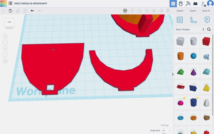Open the Blocks (pickaxe) mode tab
Viewport: 214px width, 134px height.
click(188, 4)
